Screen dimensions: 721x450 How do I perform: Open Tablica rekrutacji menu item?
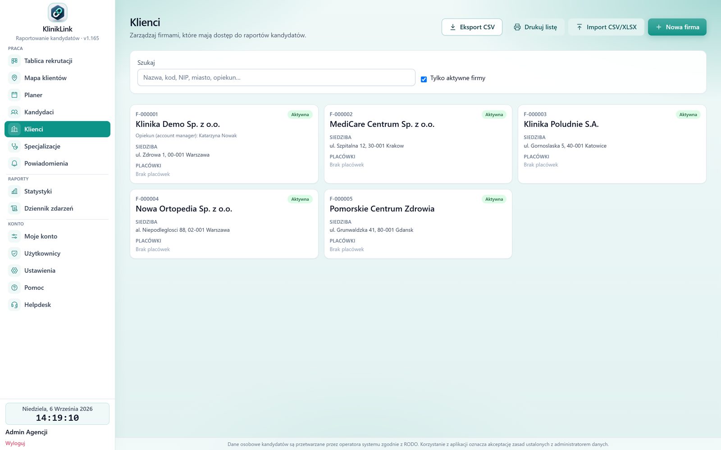click(x=57, y=61)
